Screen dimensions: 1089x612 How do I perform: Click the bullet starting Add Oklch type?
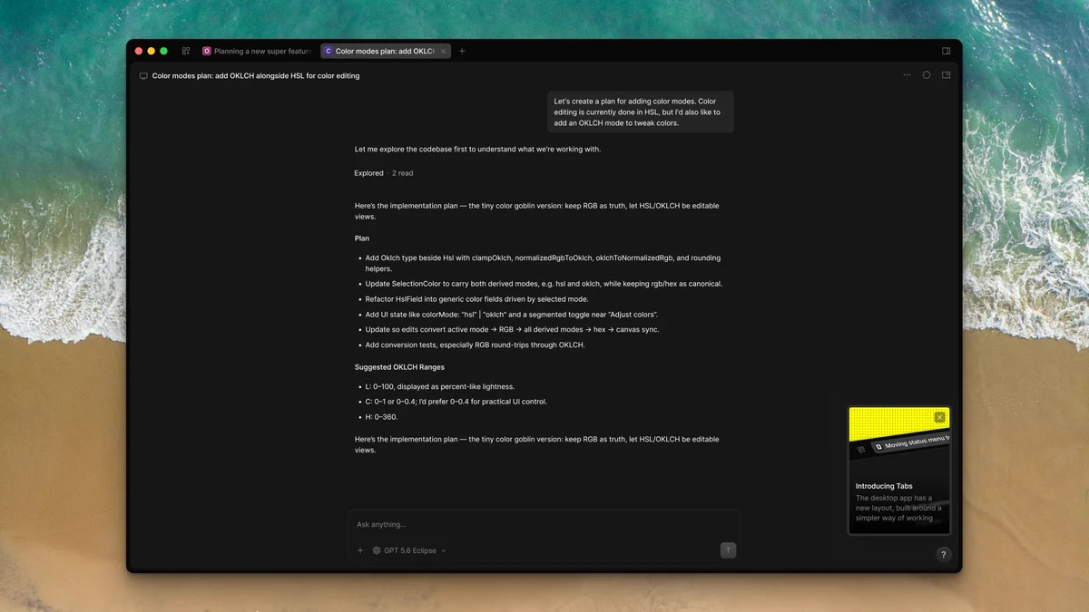tap(544, 263)
